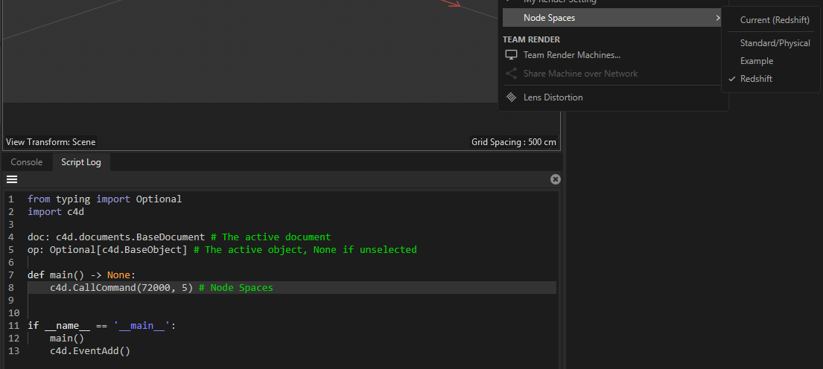Select Standard/Physical node space
Image resolution: width=823 pixels, height=369 pixels.
point(775,43)
